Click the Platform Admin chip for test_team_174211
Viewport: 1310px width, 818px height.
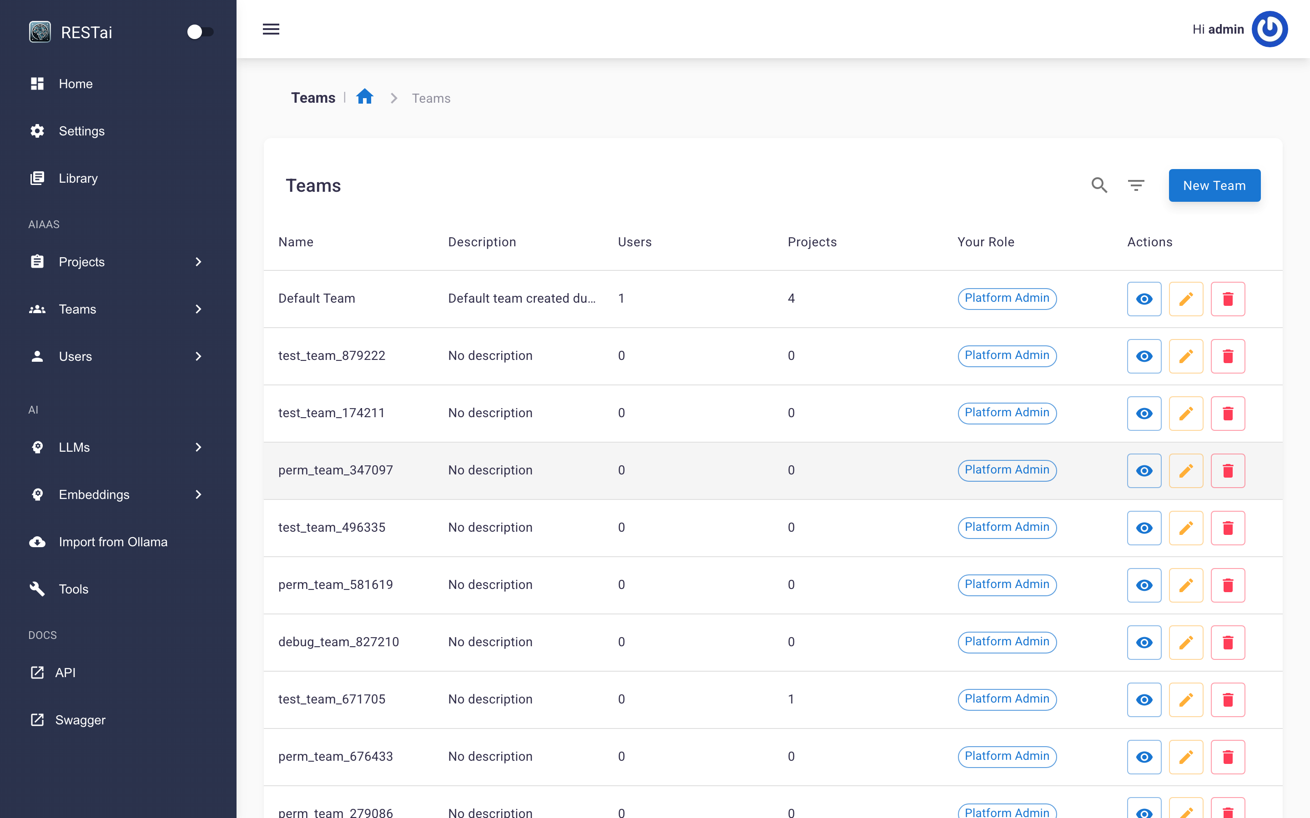[1006, 413]
